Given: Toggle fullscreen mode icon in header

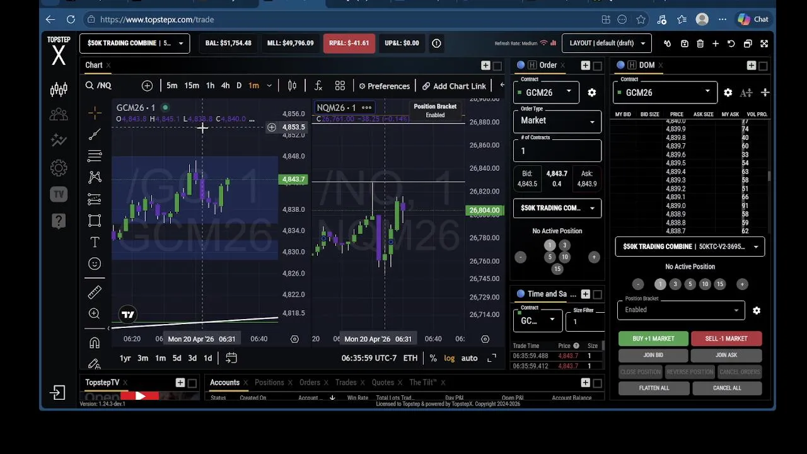Looking at the screenshot, I should point(764,44).
